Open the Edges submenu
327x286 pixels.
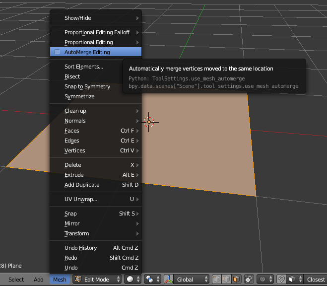(x=96, y=141)
